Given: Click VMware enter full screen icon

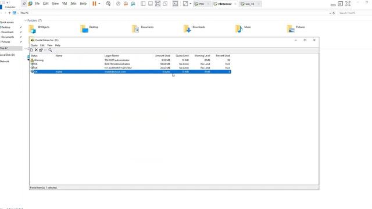Looking at the screenshot, I should coord(158,3).
